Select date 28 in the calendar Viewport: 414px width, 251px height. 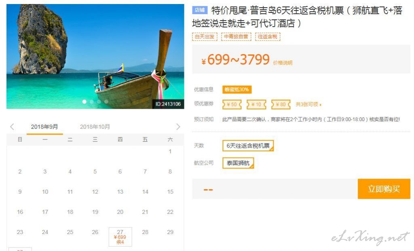[145, 232]
